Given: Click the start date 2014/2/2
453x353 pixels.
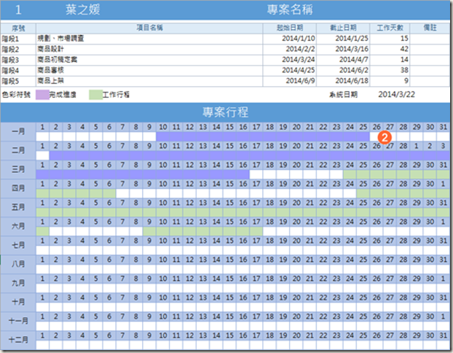Looking at the screenshot, I should (301, 49).
